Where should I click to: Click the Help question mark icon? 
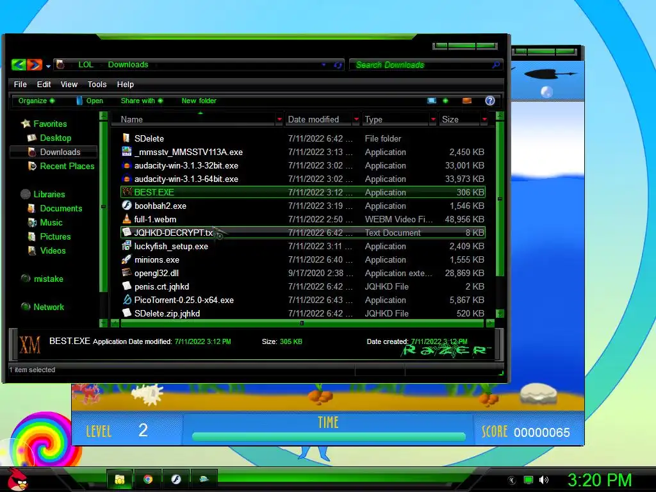(490, 101)
